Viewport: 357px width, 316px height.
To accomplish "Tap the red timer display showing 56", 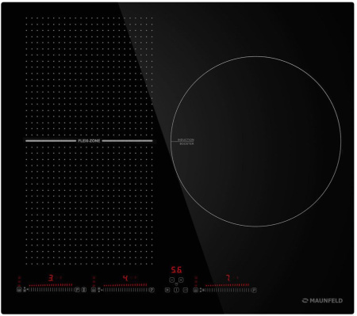I will pos(176,270).
